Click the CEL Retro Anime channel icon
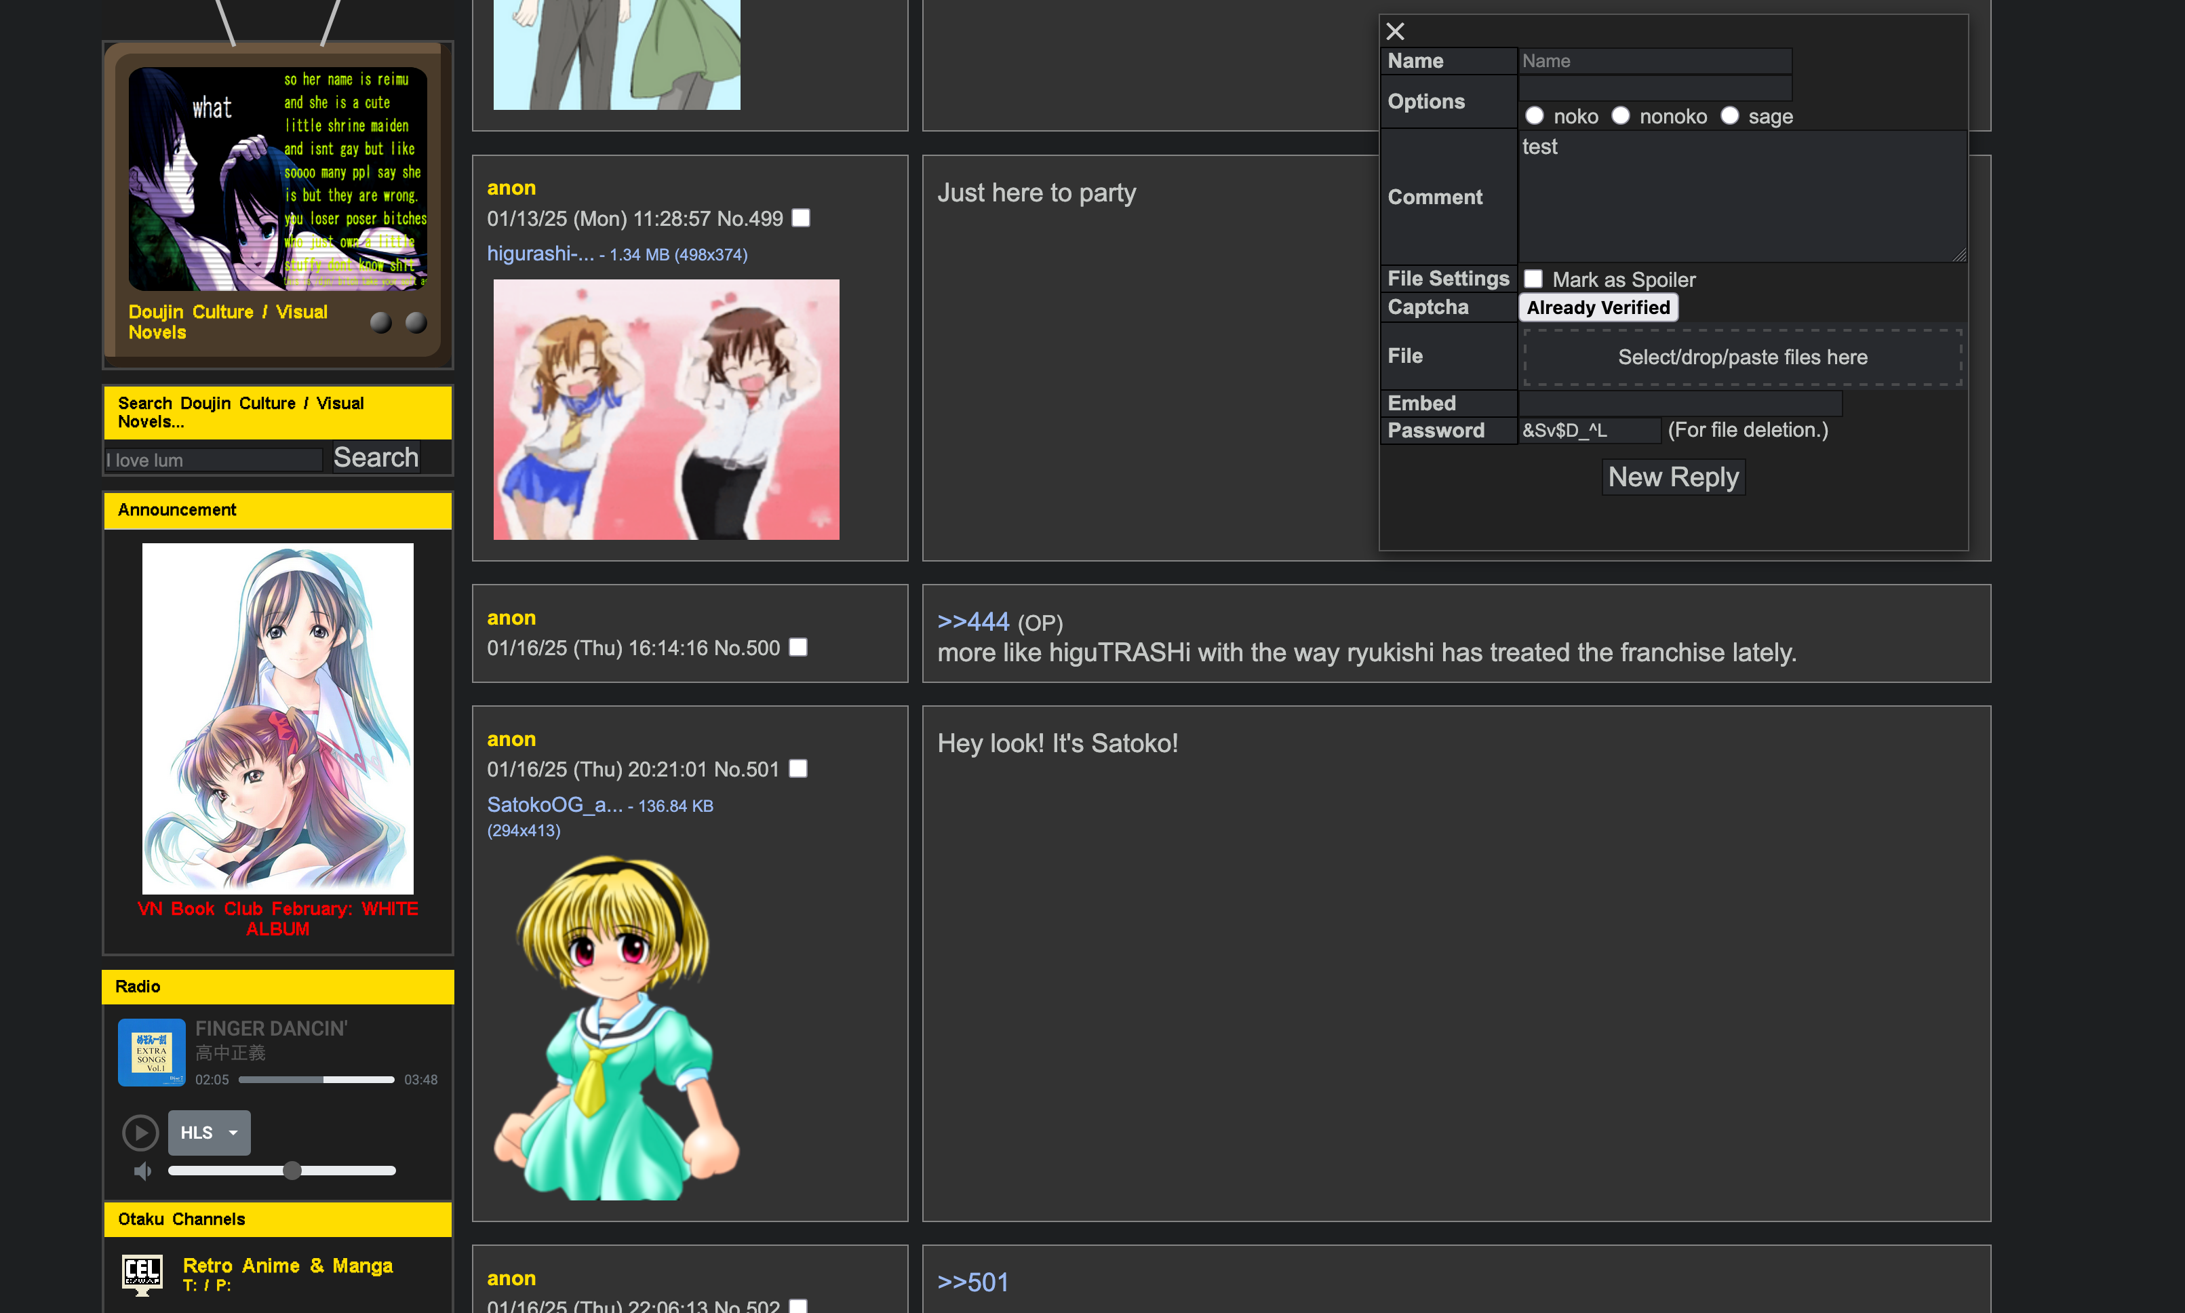This screenshot has width=2185, height=1313. pos(142,1274)
